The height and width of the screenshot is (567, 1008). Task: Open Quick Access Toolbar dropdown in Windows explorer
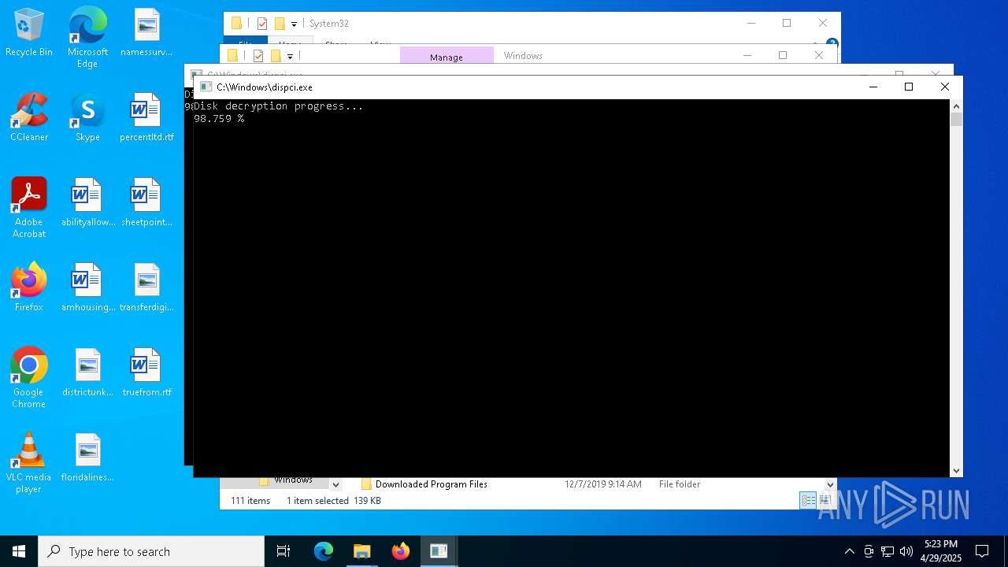pyautogui.click(x=290, y=56)
